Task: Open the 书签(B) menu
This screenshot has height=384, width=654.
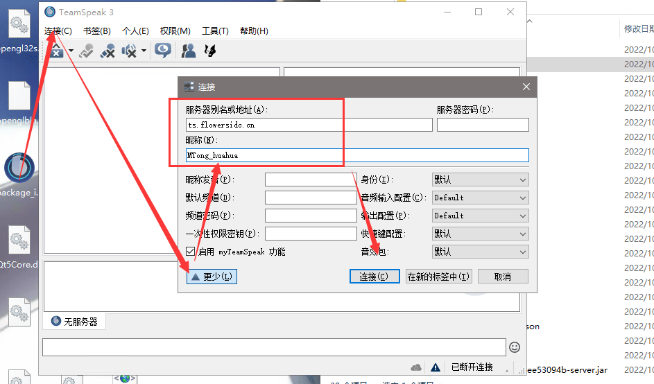Action: pyautogui.click(x=97, y=31)
